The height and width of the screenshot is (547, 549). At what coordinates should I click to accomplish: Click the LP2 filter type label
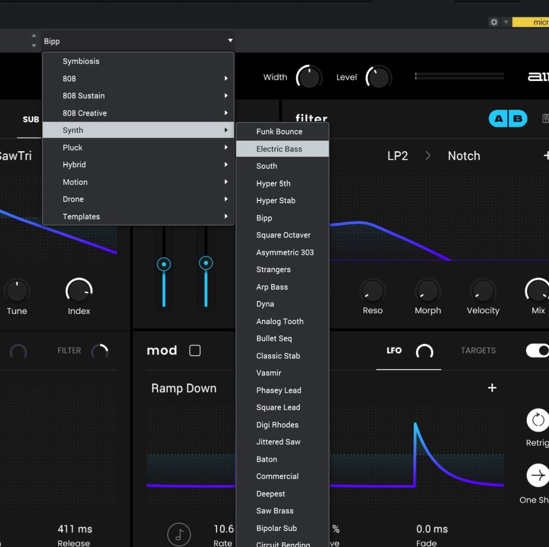tap(397, 156)
